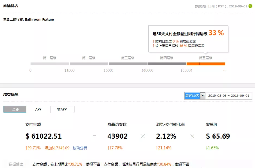Viewport: 255px width, 168px height.
Task: Click the ↑17.78% visitor growth figure
Action: click(x=115, y=148)
